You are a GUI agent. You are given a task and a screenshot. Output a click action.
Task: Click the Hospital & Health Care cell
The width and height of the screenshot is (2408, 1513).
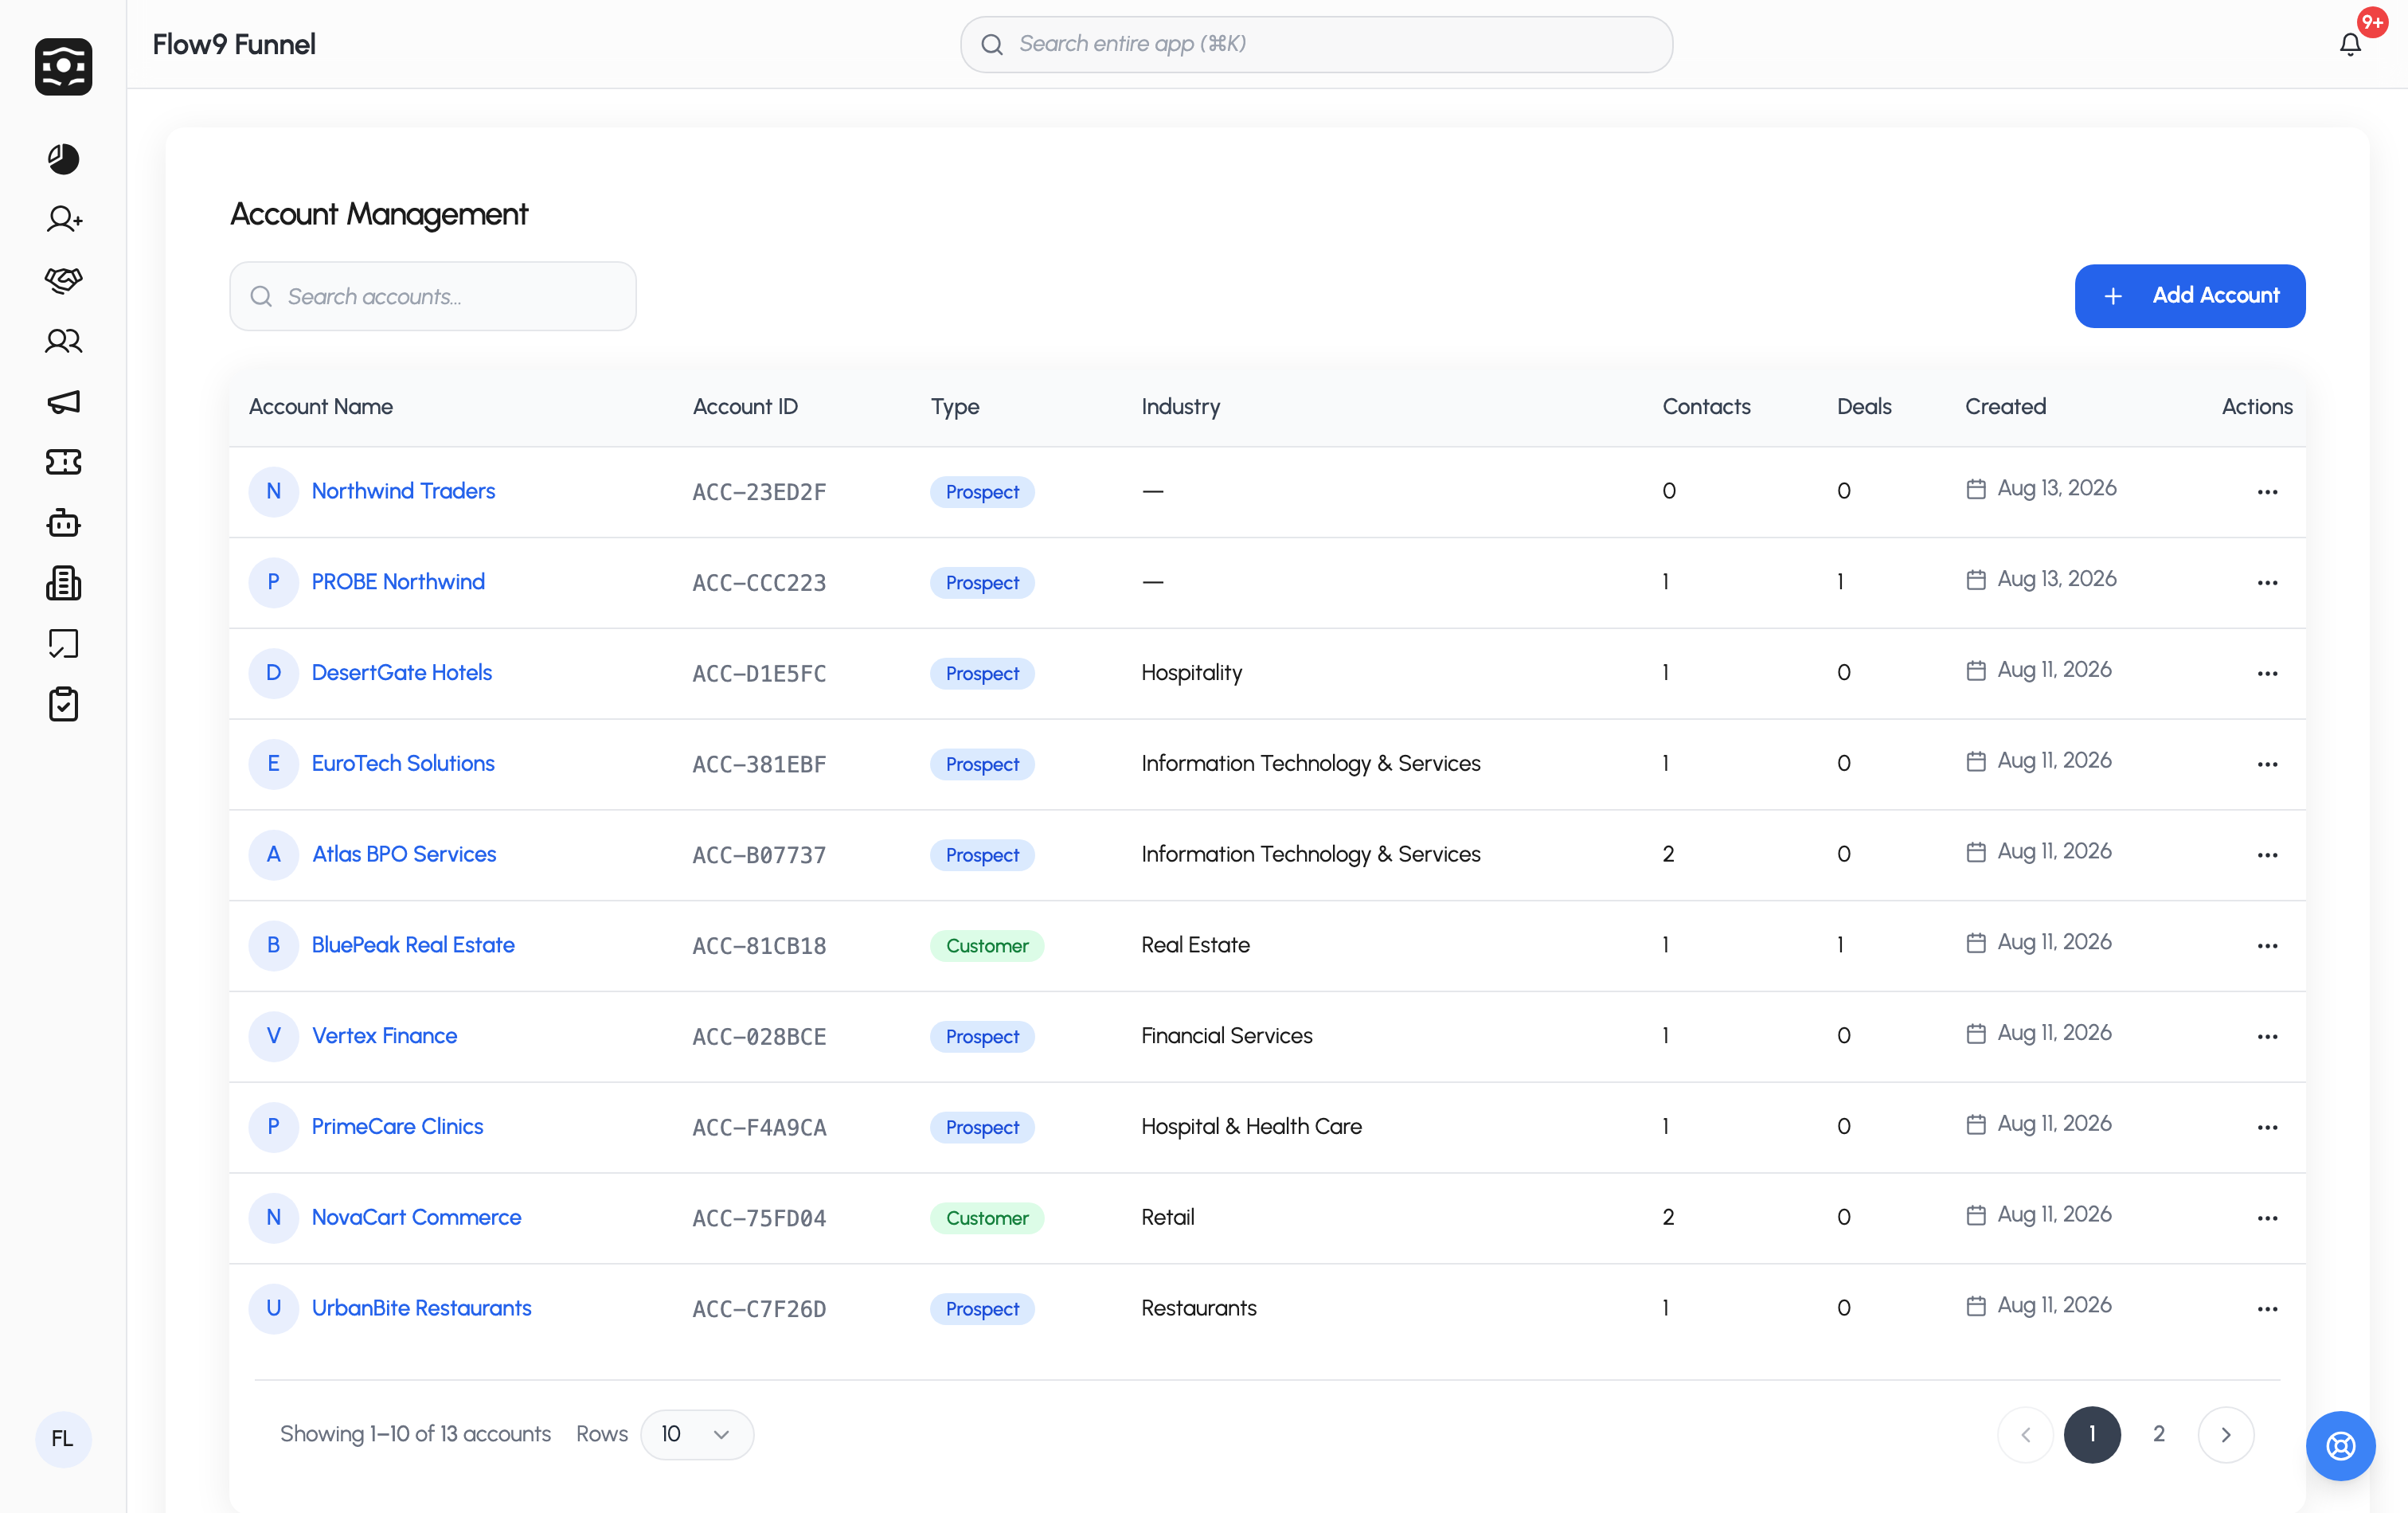1251,1127
